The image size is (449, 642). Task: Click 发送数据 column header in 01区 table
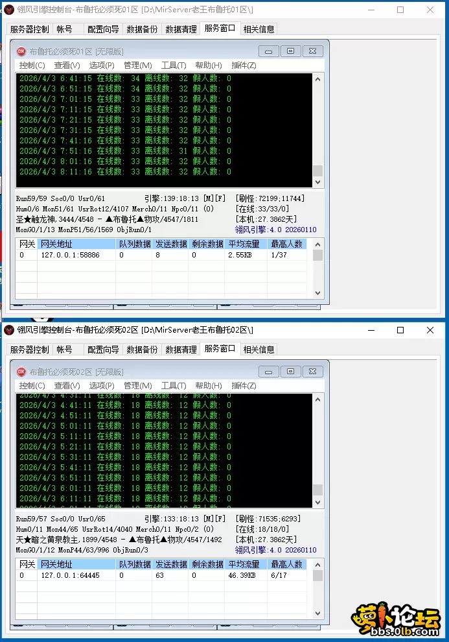[170, 244]
